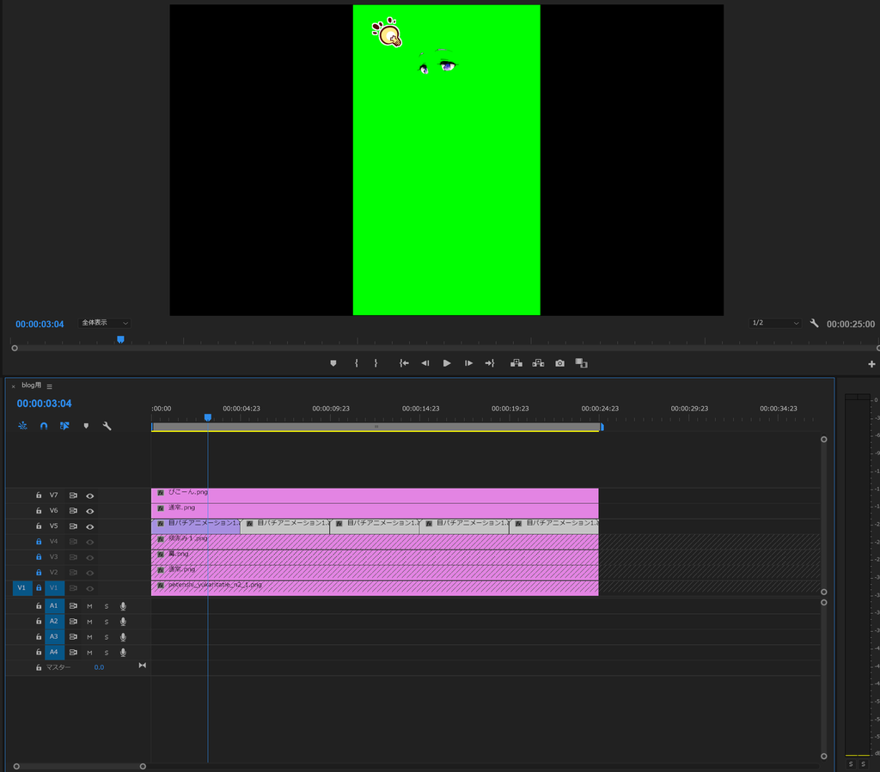Click the program monitor playhead marker

tap(120, 340)
